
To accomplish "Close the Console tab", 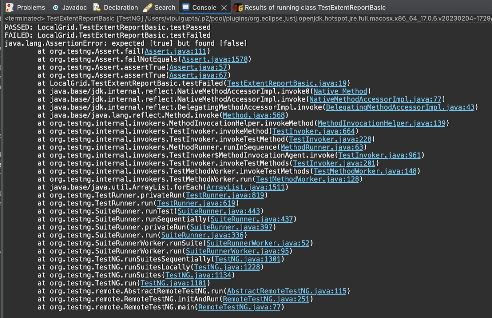I will 224,7.
